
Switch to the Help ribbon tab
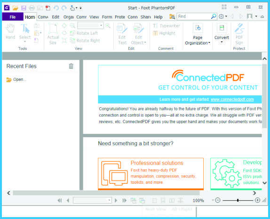pyautogui.click(x=158, y=17)
